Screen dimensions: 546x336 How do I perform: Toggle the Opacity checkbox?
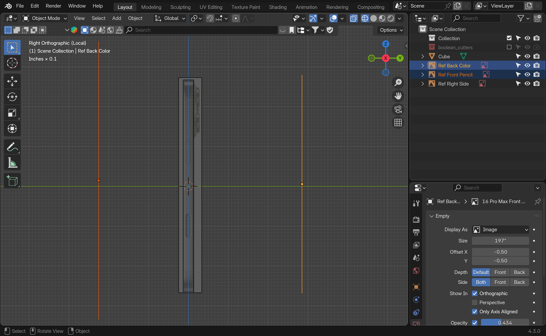tap(475, 323)
